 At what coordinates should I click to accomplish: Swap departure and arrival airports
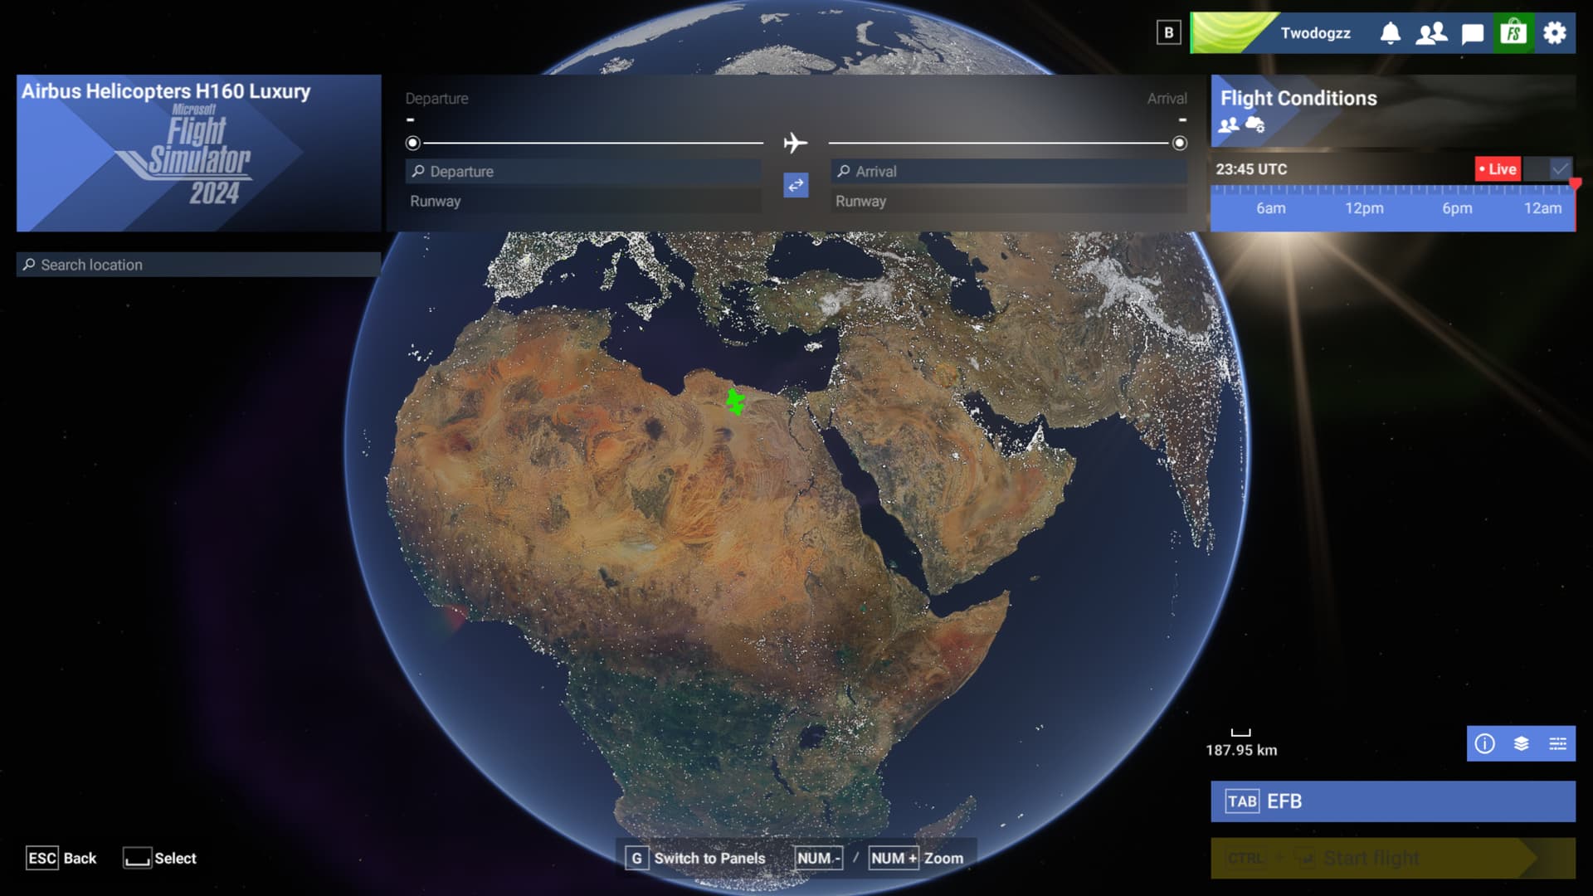click(x=796, y=185)
